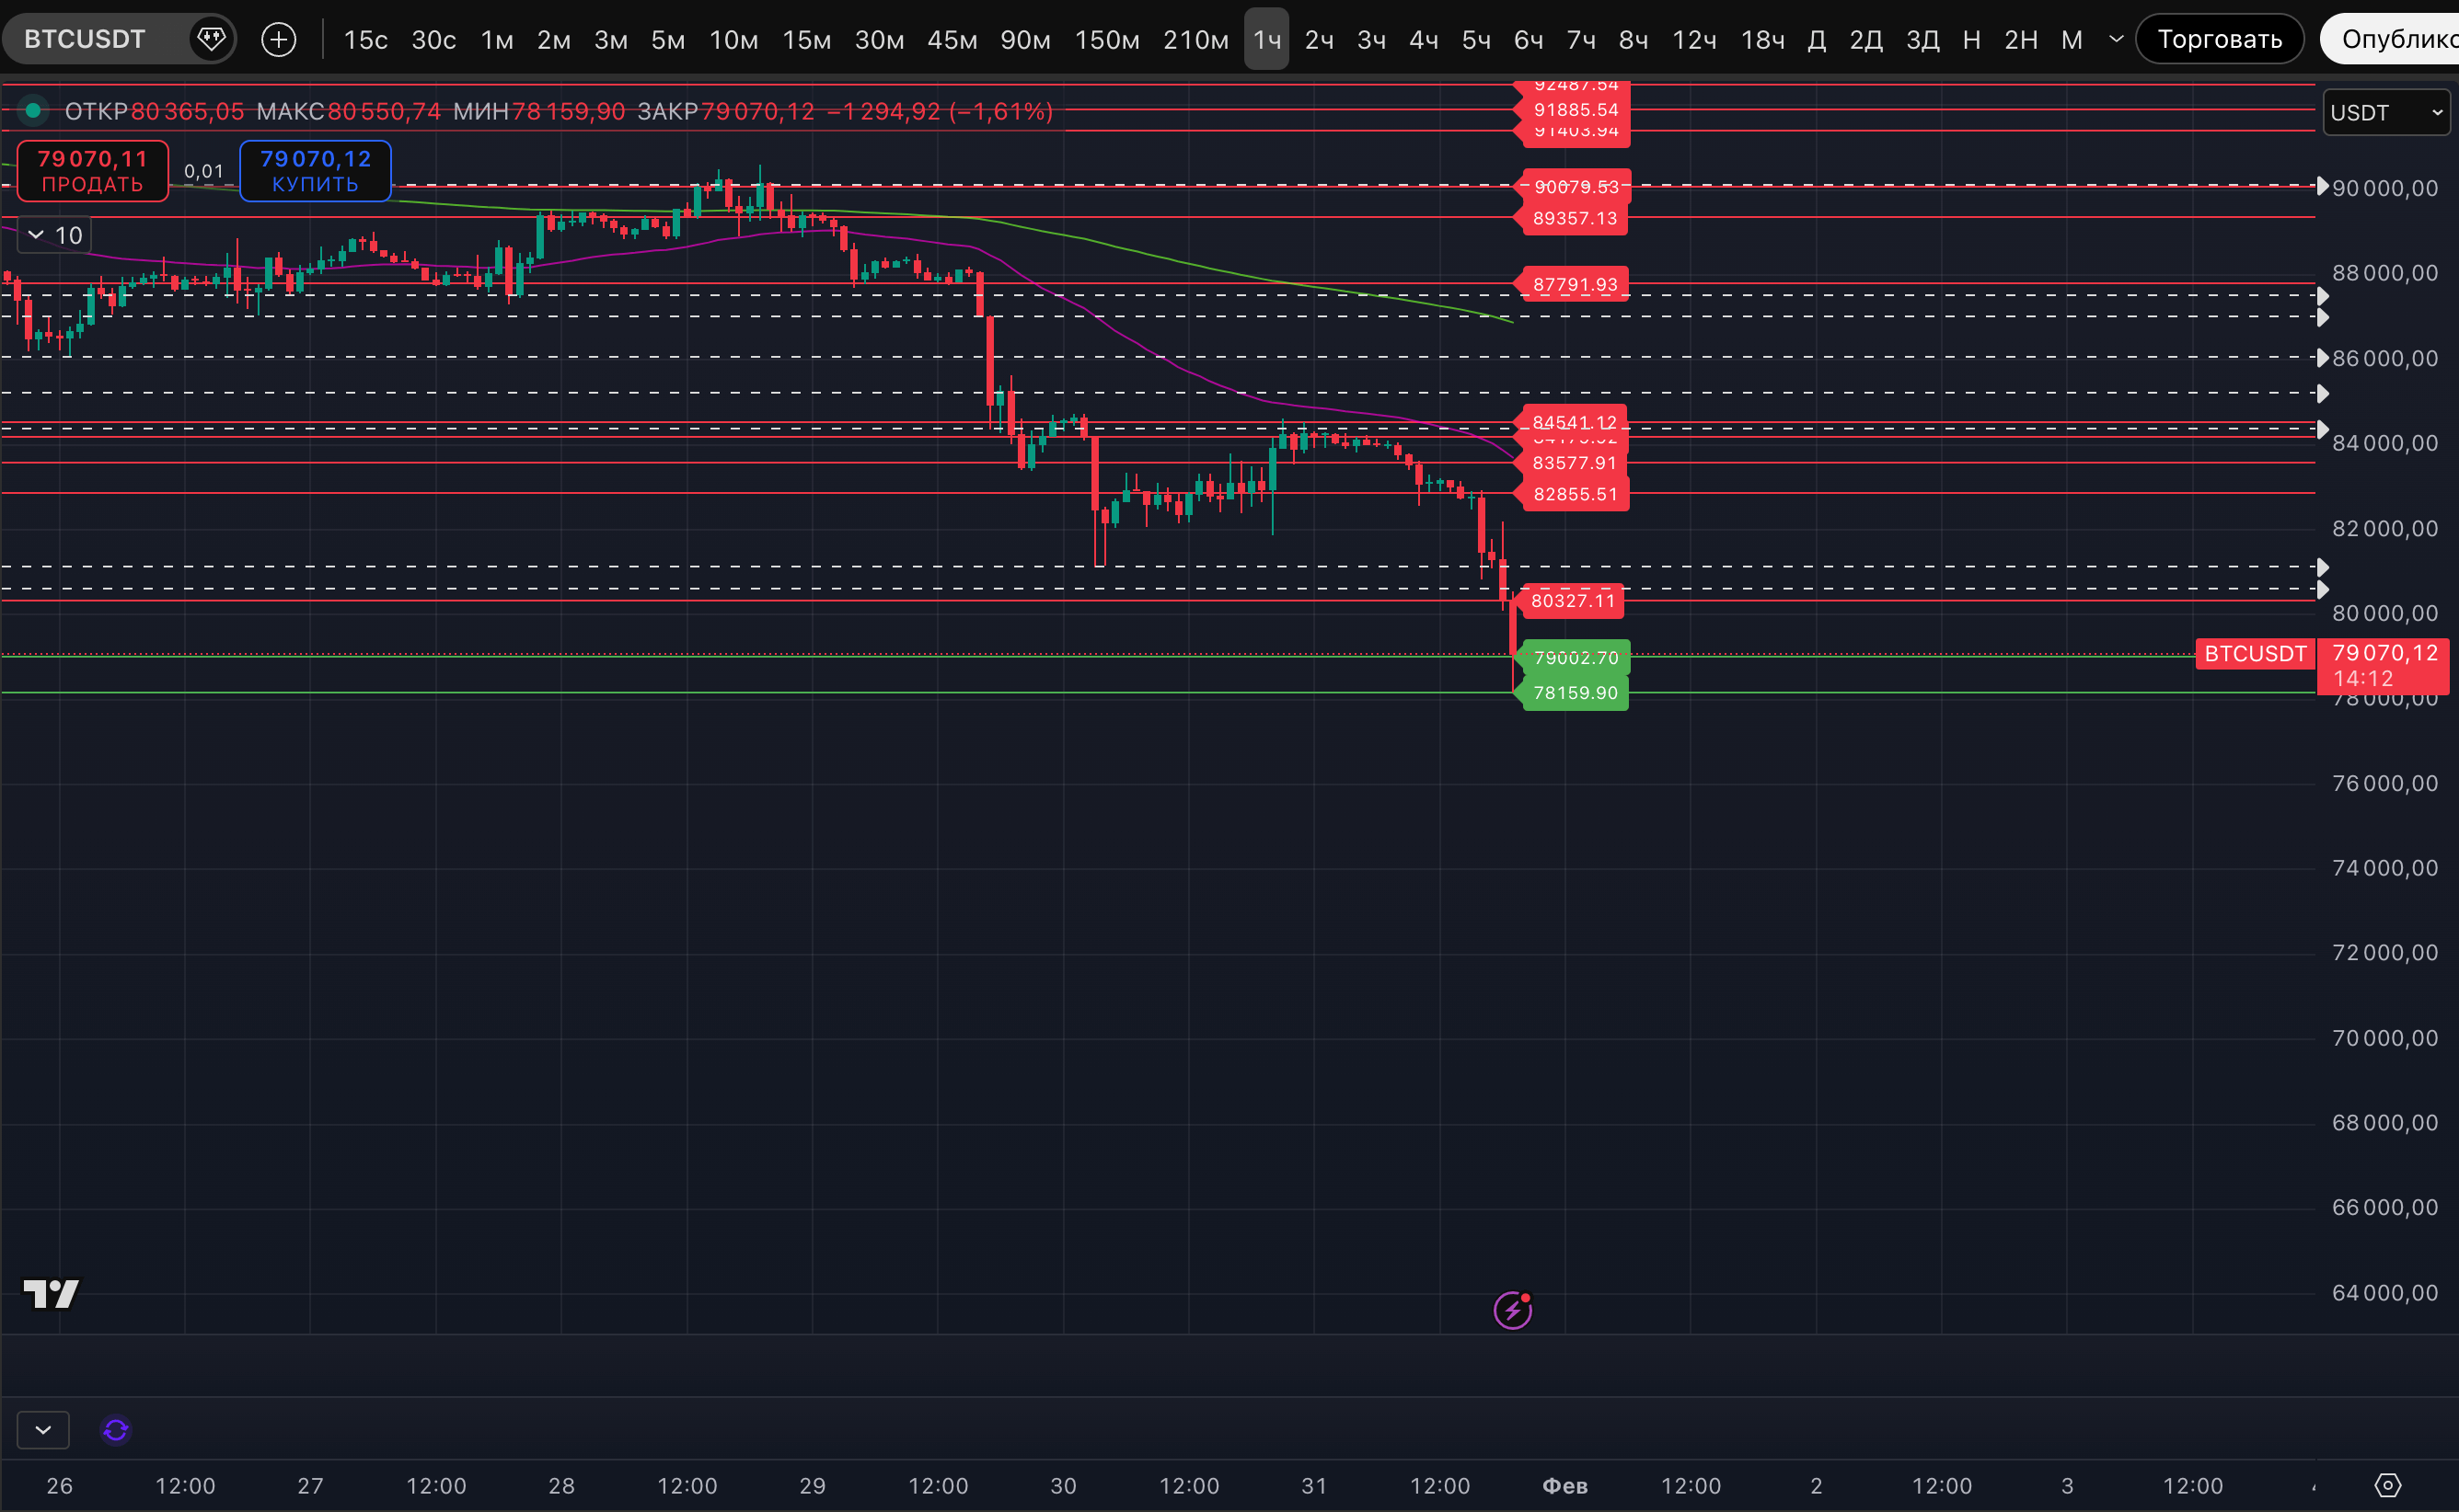Switch to the 4ч timeframe
This screenshot has height=1512, width=2459.
(1423, 39)
